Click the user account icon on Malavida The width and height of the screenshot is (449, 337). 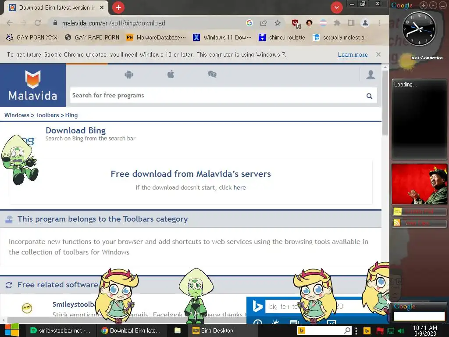(x=371, y=75)
